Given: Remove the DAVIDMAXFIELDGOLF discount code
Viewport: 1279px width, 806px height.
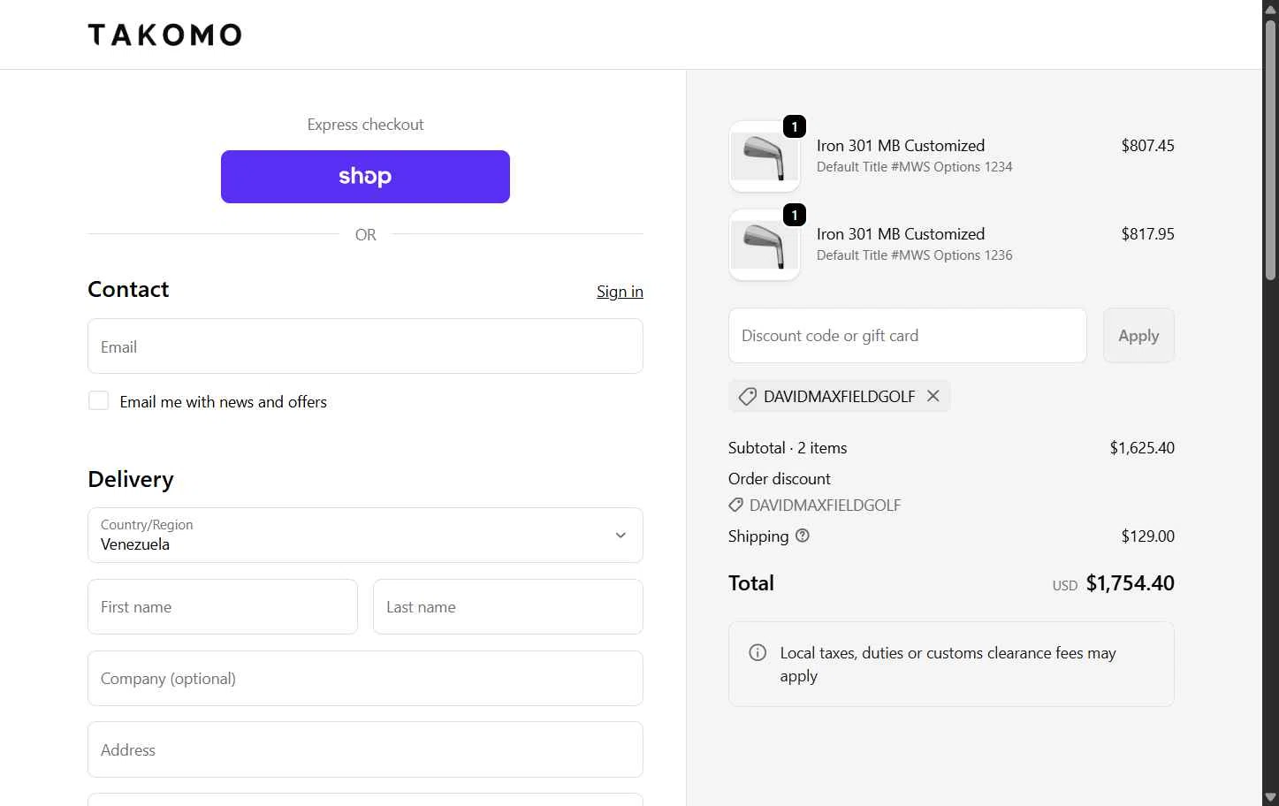Looking at the screenshot, I should click(933, 396).
